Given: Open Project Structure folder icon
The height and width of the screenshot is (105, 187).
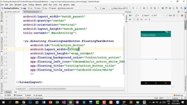Looking at the screenshot, I should pyautogui.click(x=163, y=8).
